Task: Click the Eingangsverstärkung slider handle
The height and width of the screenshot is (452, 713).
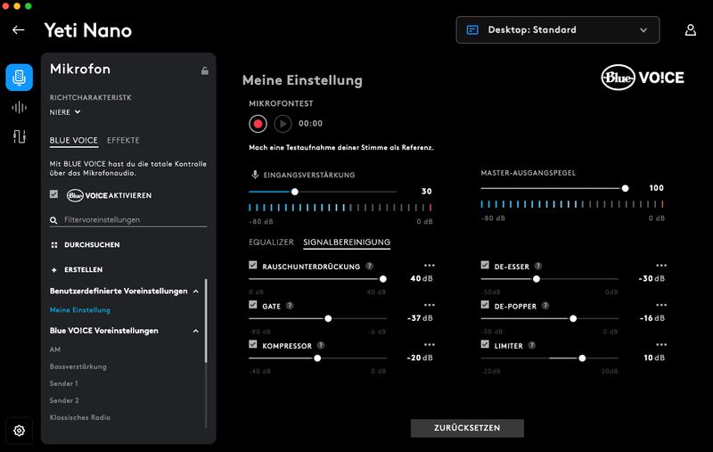Action: click(x=295, y=192)
